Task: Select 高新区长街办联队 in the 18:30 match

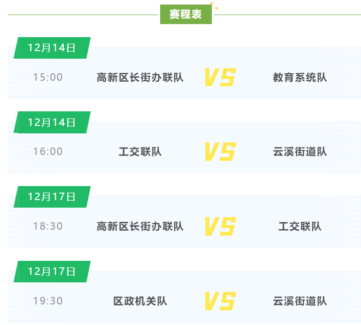Action: click(140, 226)
